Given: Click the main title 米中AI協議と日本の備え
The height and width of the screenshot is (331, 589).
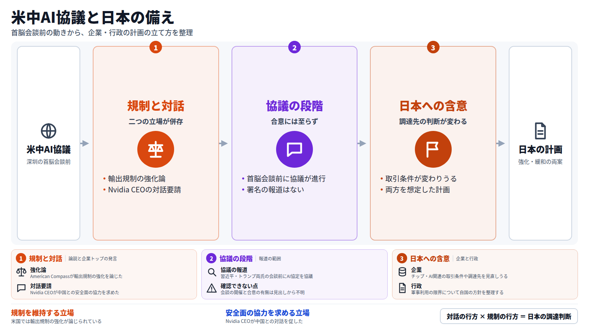Looking at the screenshot, I should click(x=92, y=17).
